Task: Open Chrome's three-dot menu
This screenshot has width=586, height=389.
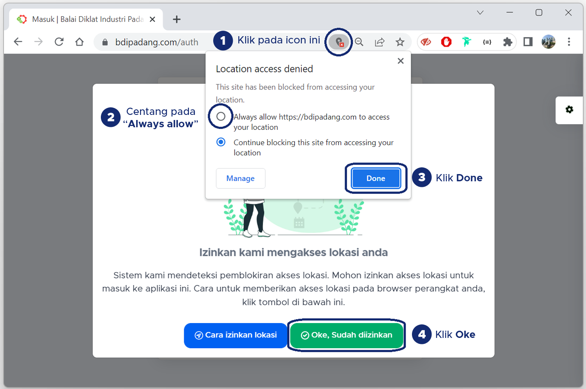Action: 569,42
